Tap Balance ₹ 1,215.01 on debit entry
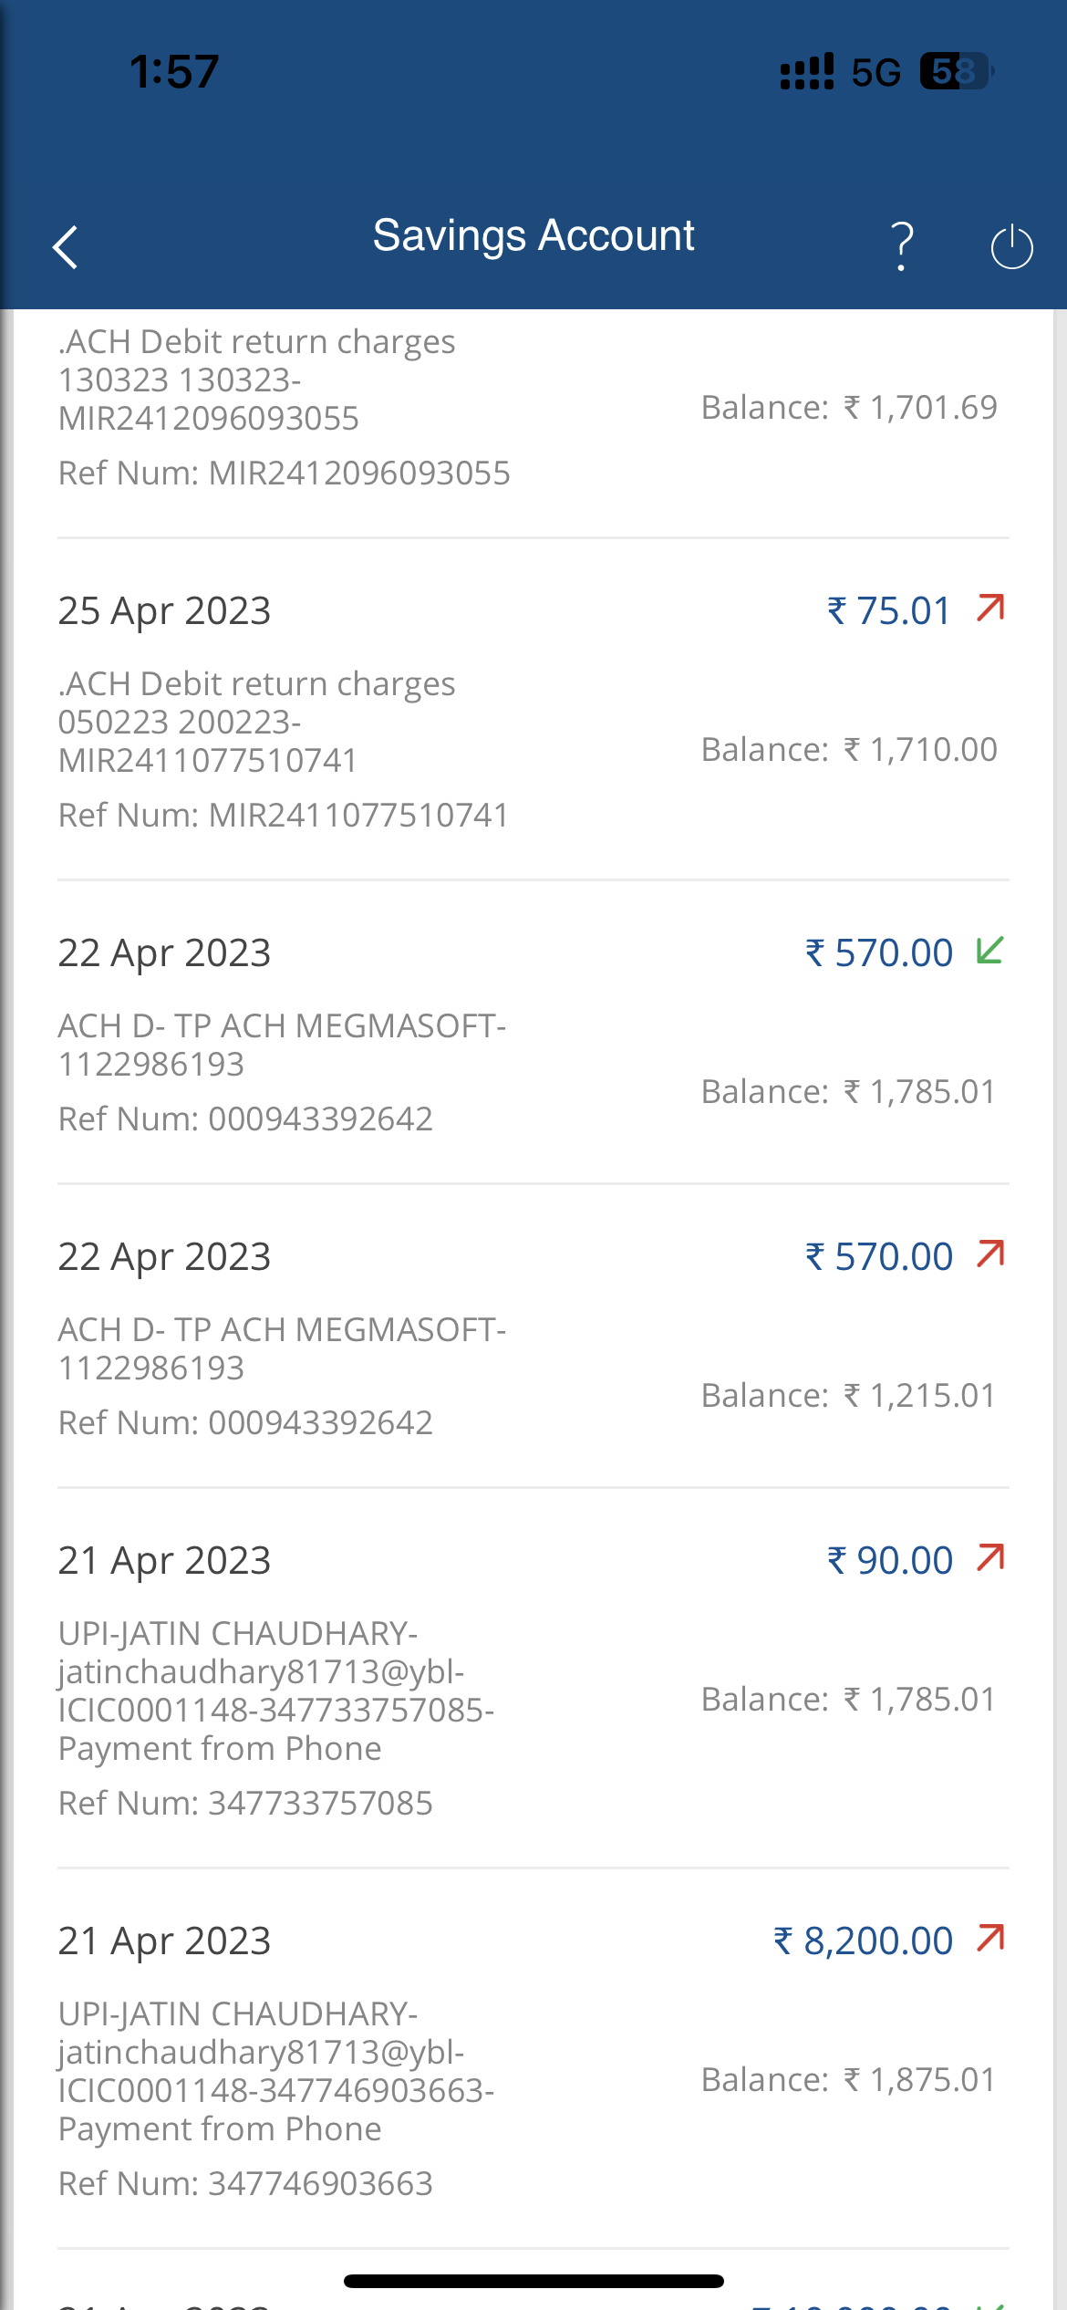Screen dimensions: 1067x2310 [848, 1395]
